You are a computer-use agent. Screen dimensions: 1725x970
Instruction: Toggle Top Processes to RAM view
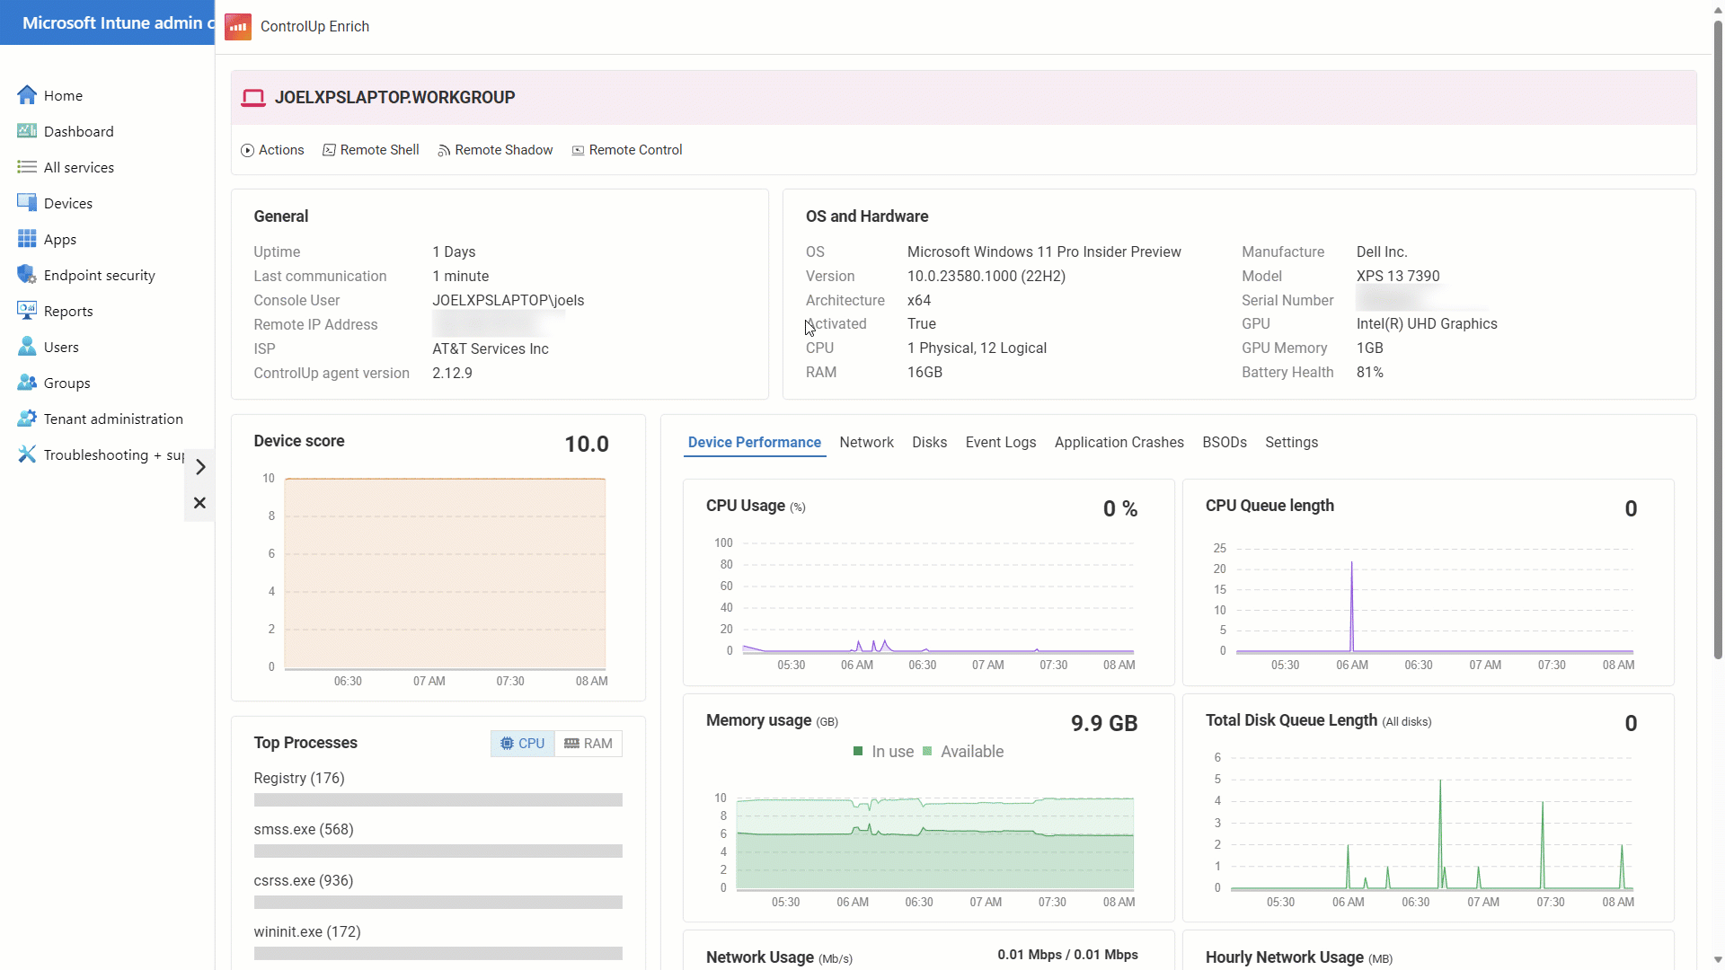tap(588, 744)
